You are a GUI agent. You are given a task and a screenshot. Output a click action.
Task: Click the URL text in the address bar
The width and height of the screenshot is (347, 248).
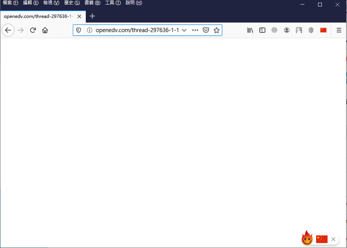(137, 30)
